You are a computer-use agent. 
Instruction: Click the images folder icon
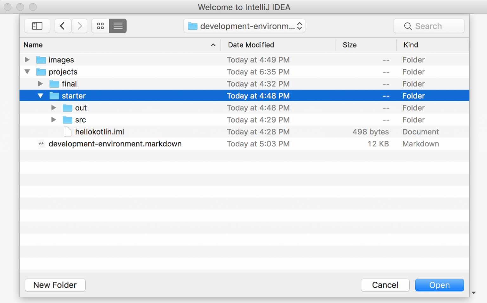[x=41, y=60]
